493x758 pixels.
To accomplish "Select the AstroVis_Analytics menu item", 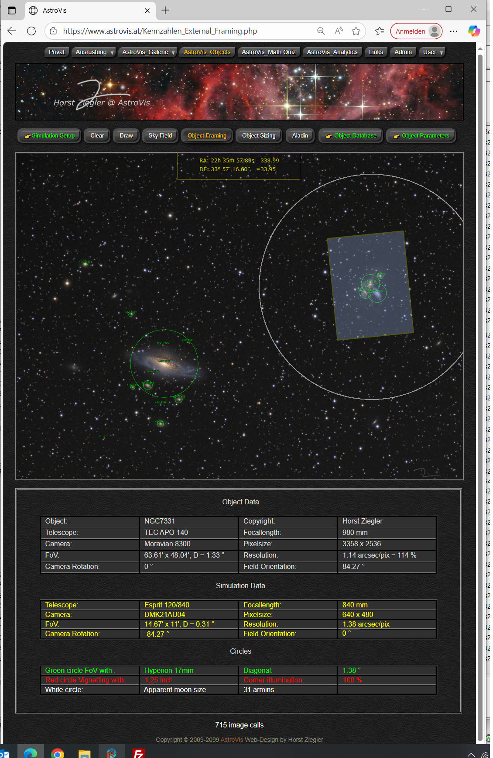I will click(332, 52).
